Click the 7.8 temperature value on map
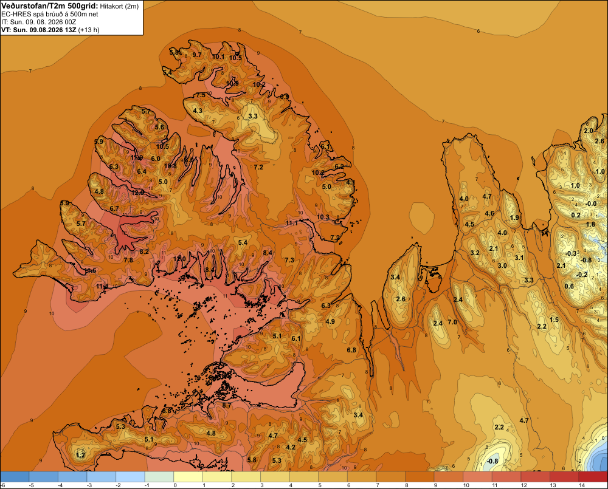608x489 pixels. click(x=128, y=260)
